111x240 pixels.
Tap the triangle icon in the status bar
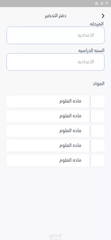tap(107, 4)
